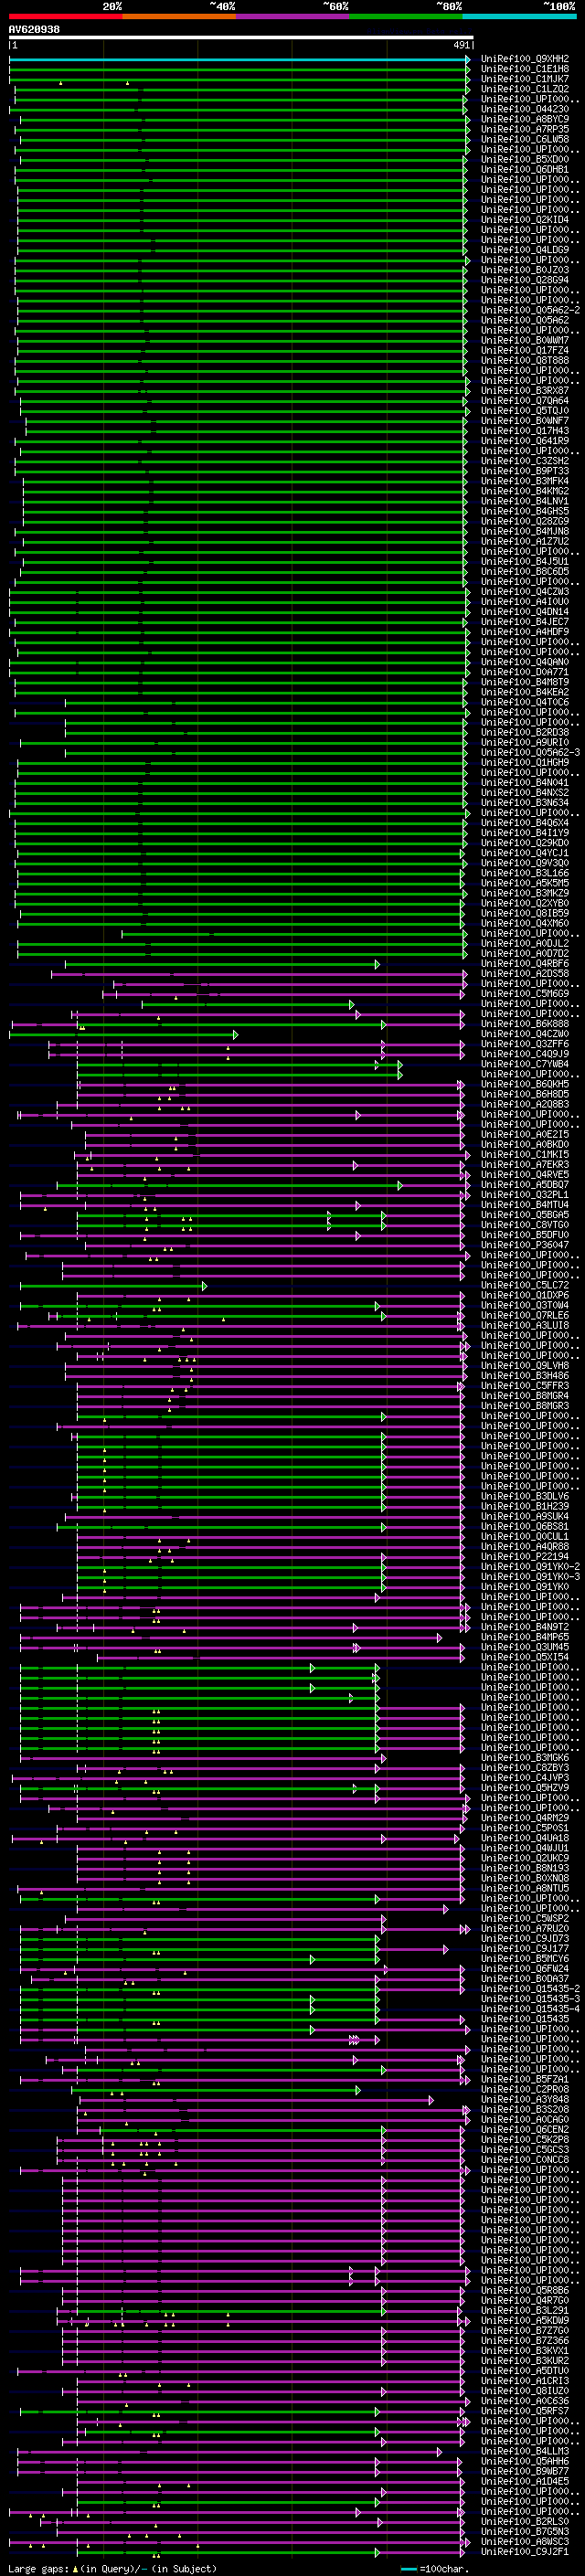Open hit UniRef100_Q6DHB1
The width and height of the screenshot is (585, 2576).
click(525, 169)
